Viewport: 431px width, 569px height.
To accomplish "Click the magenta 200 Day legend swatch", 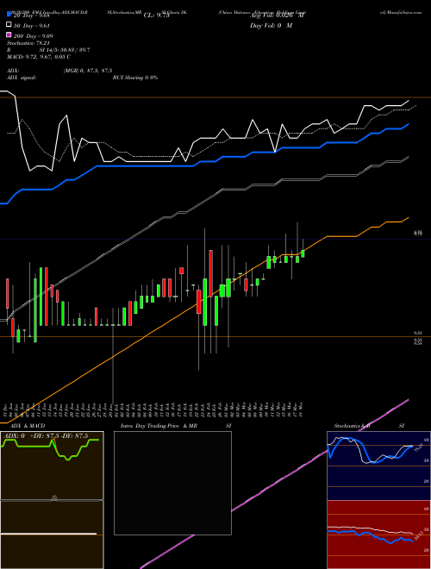I will pos(9,35).
